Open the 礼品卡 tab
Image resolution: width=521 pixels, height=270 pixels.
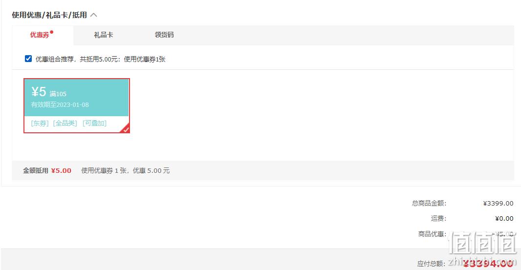pos(103,35)
